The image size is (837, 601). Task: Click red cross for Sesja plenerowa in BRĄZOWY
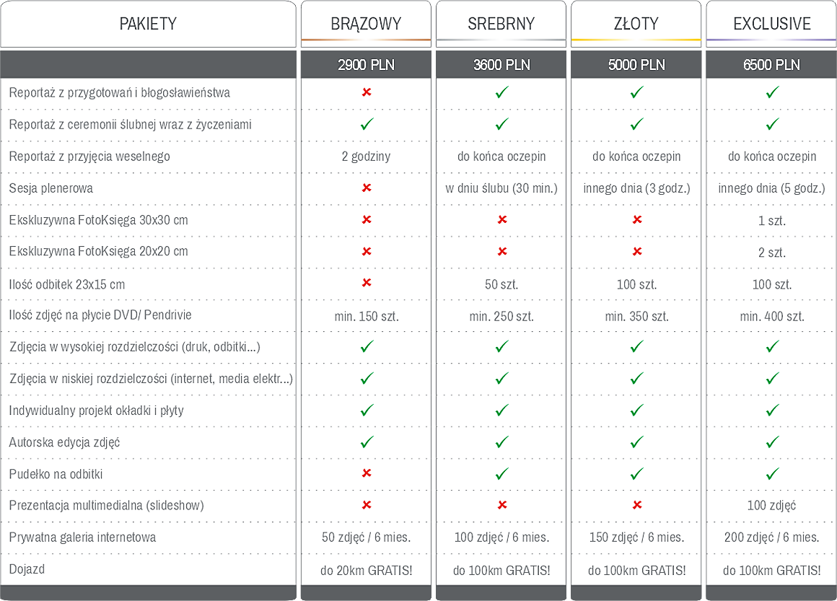click(x=367, y=188)
